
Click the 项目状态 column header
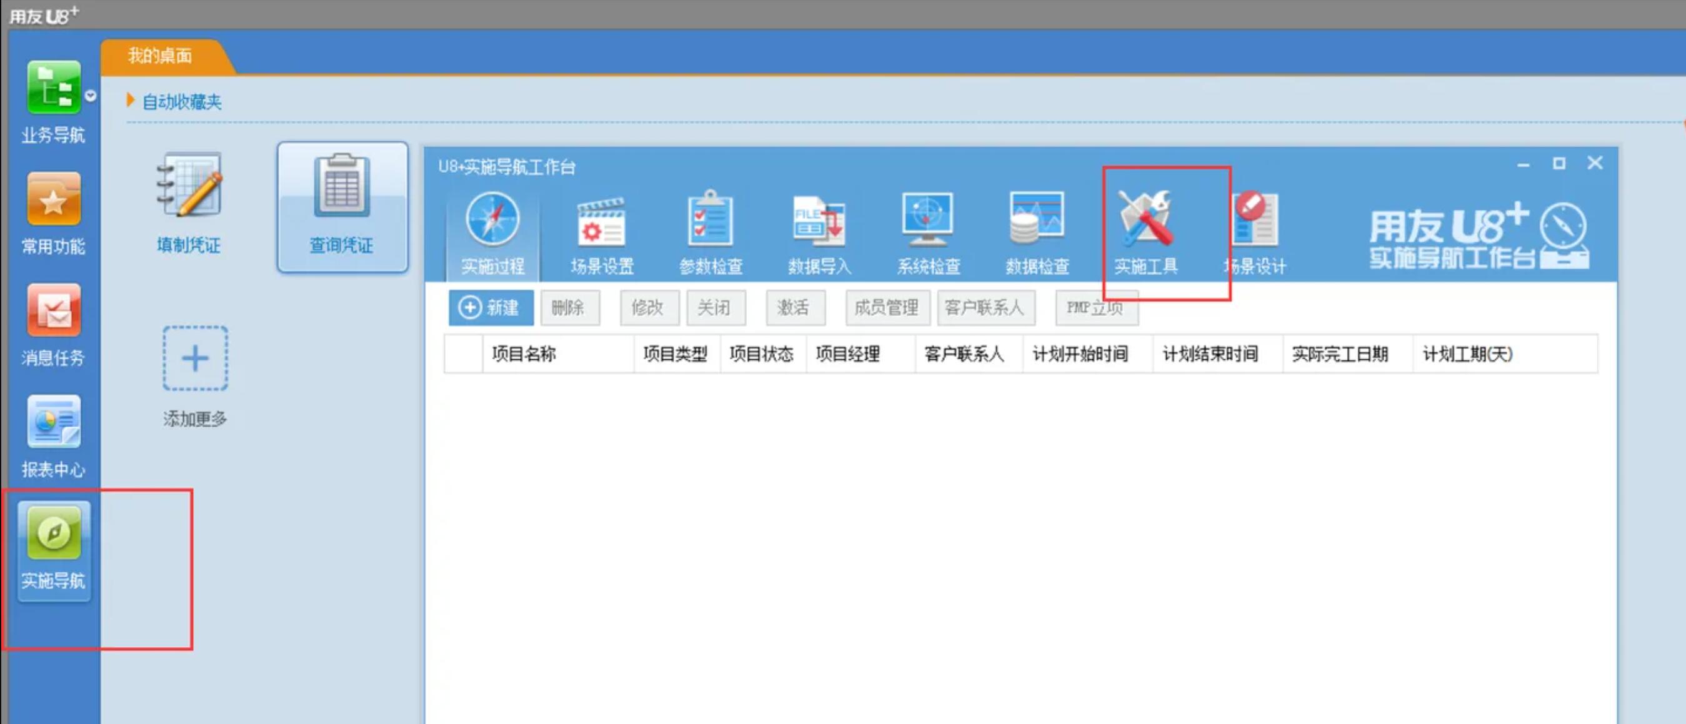tap(763, 354)
